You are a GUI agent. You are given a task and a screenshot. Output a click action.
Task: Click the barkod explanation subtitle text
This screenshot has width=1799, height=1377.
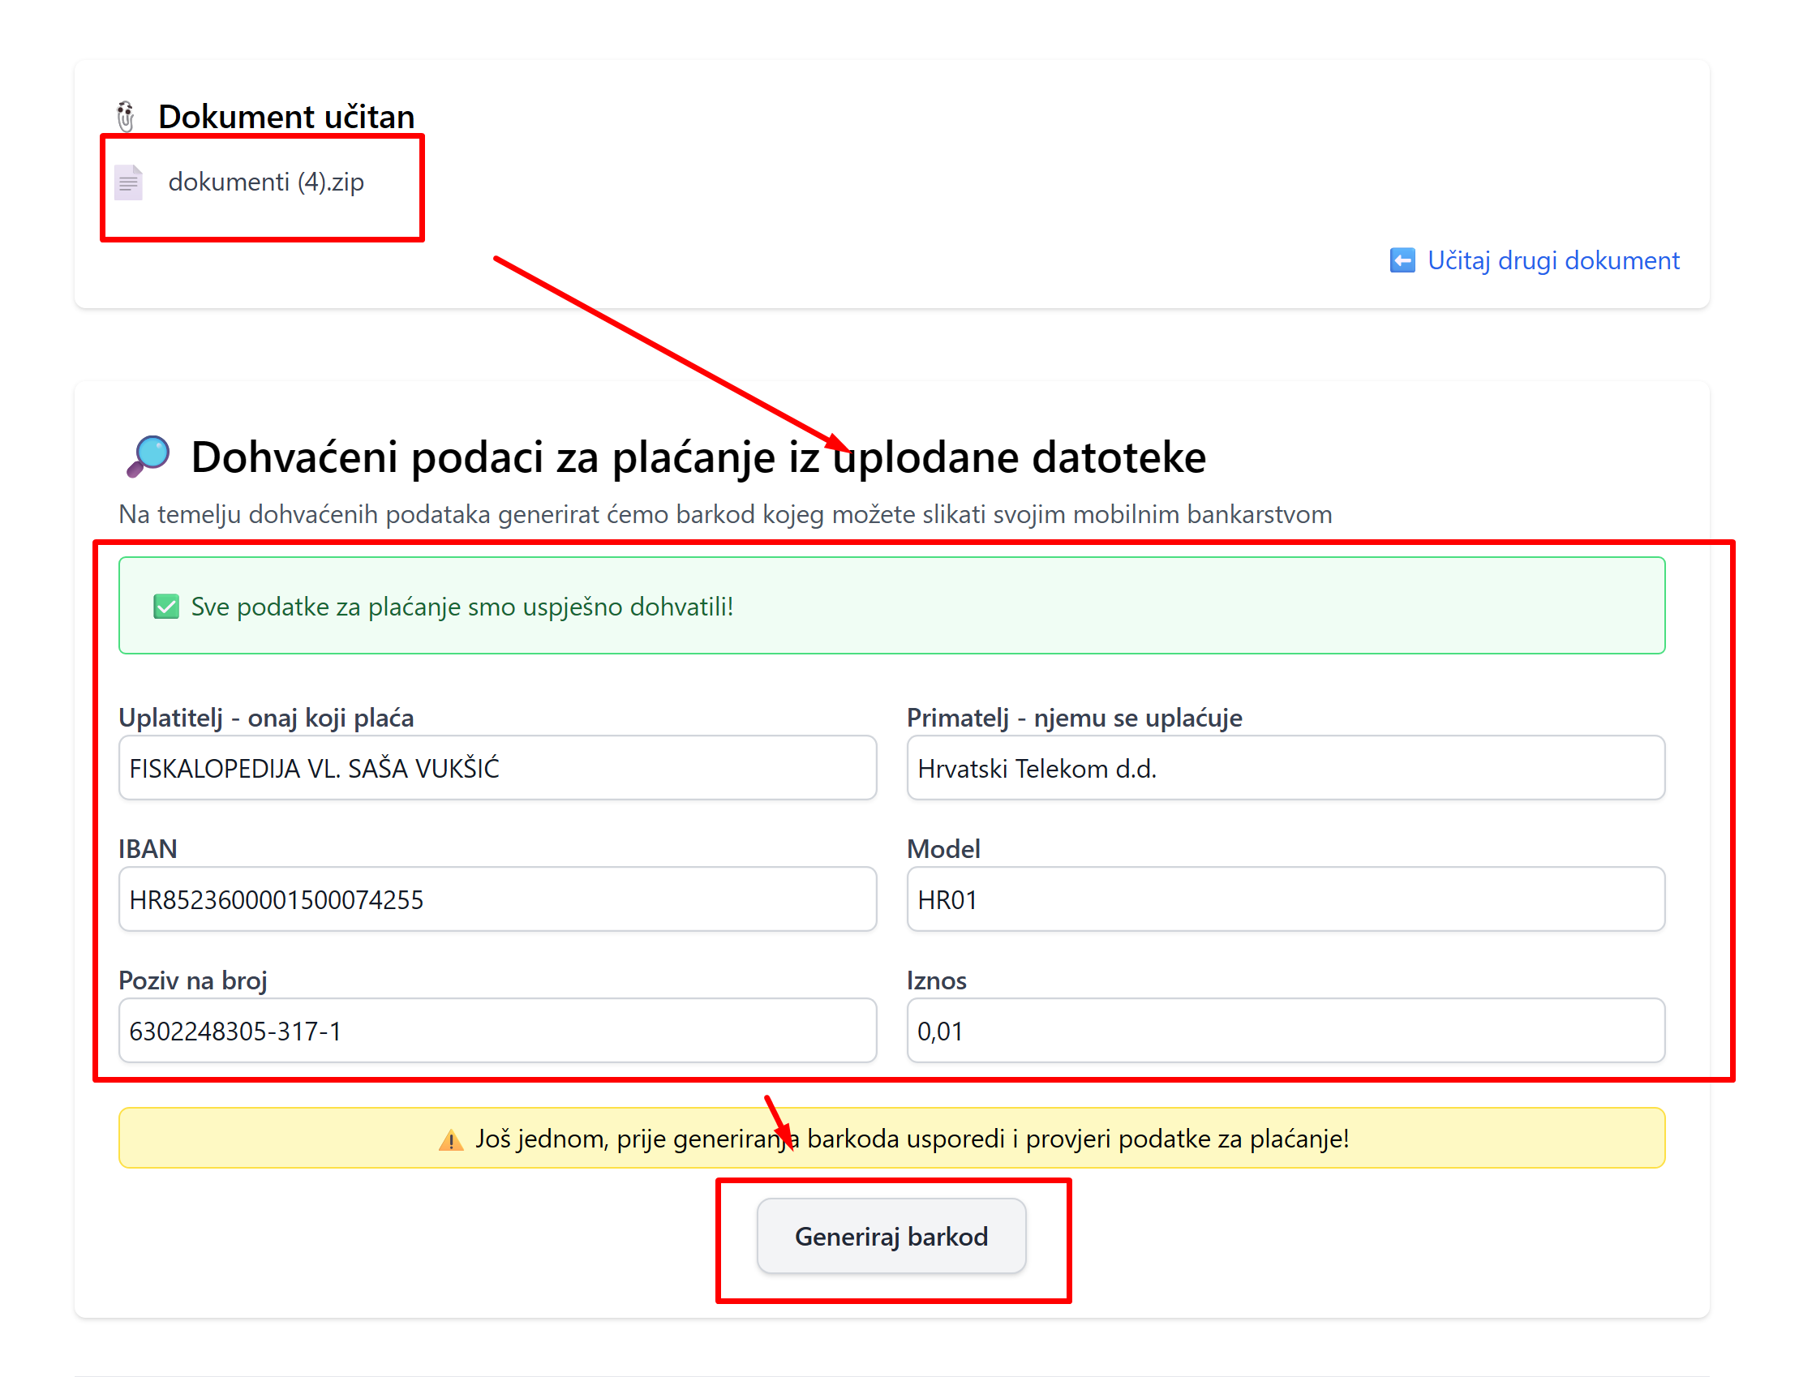pyautogui.click(x=724, y=515)
